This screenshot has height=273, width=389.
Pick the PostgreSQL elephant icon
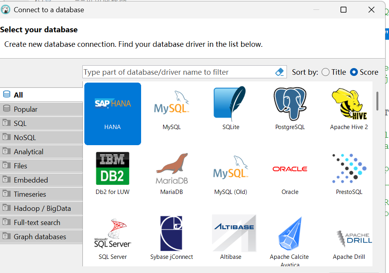click(x=290, y=104)
